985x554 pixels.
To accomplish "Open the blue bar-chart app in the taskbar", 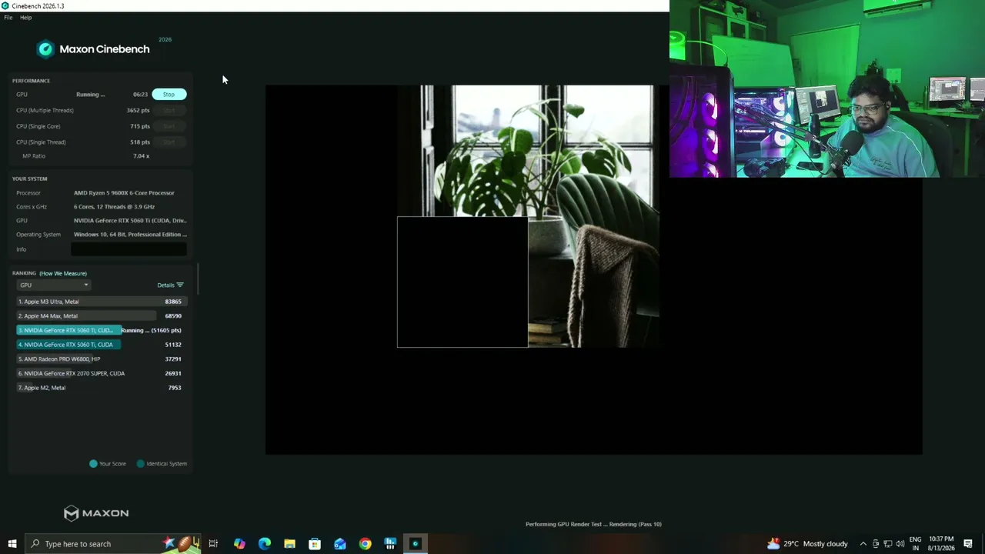I will tap(390, 544).
